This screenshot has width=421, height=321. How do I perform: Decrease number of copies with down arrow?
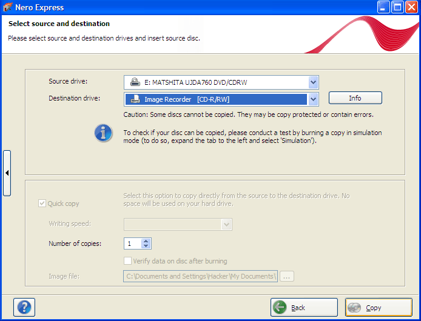146,246
